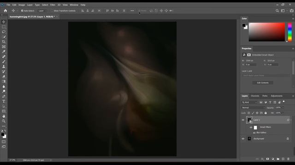The image size is (295, 165).
Task: Open the Window menu
Action: [x=74, y=5]
